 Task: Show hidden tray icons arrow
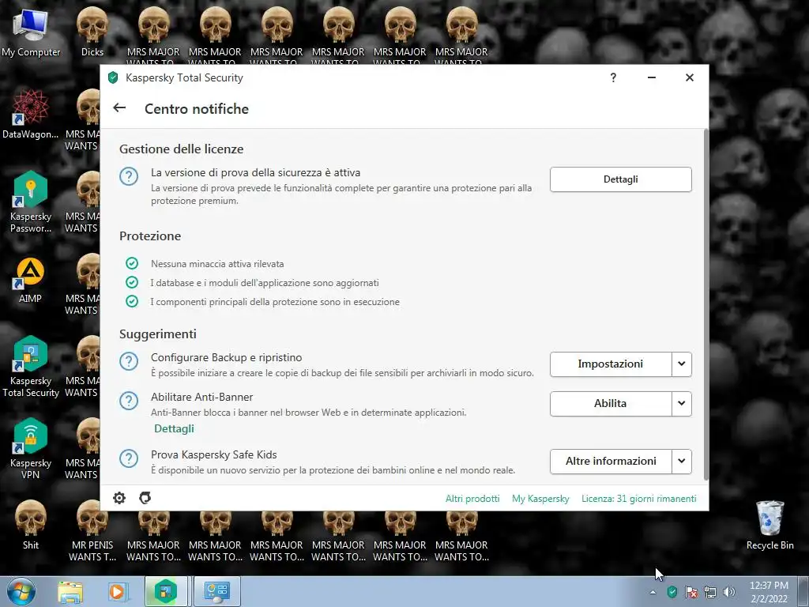[653, 592]
